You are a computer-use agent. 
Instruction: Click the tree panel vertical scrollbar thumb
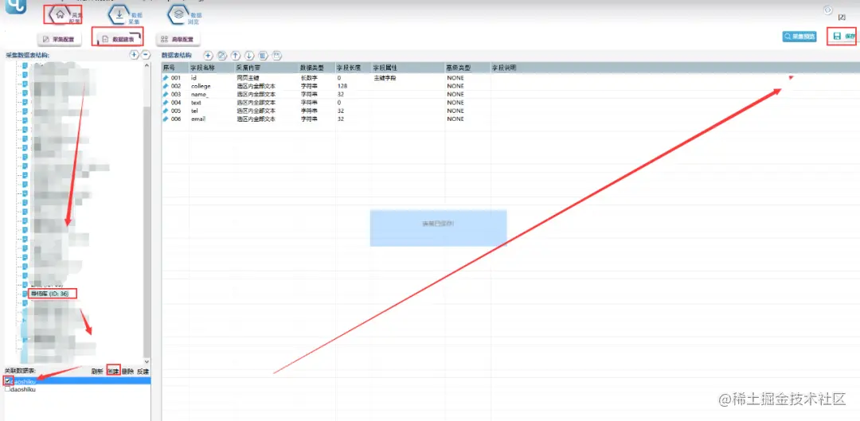(147, 230)
